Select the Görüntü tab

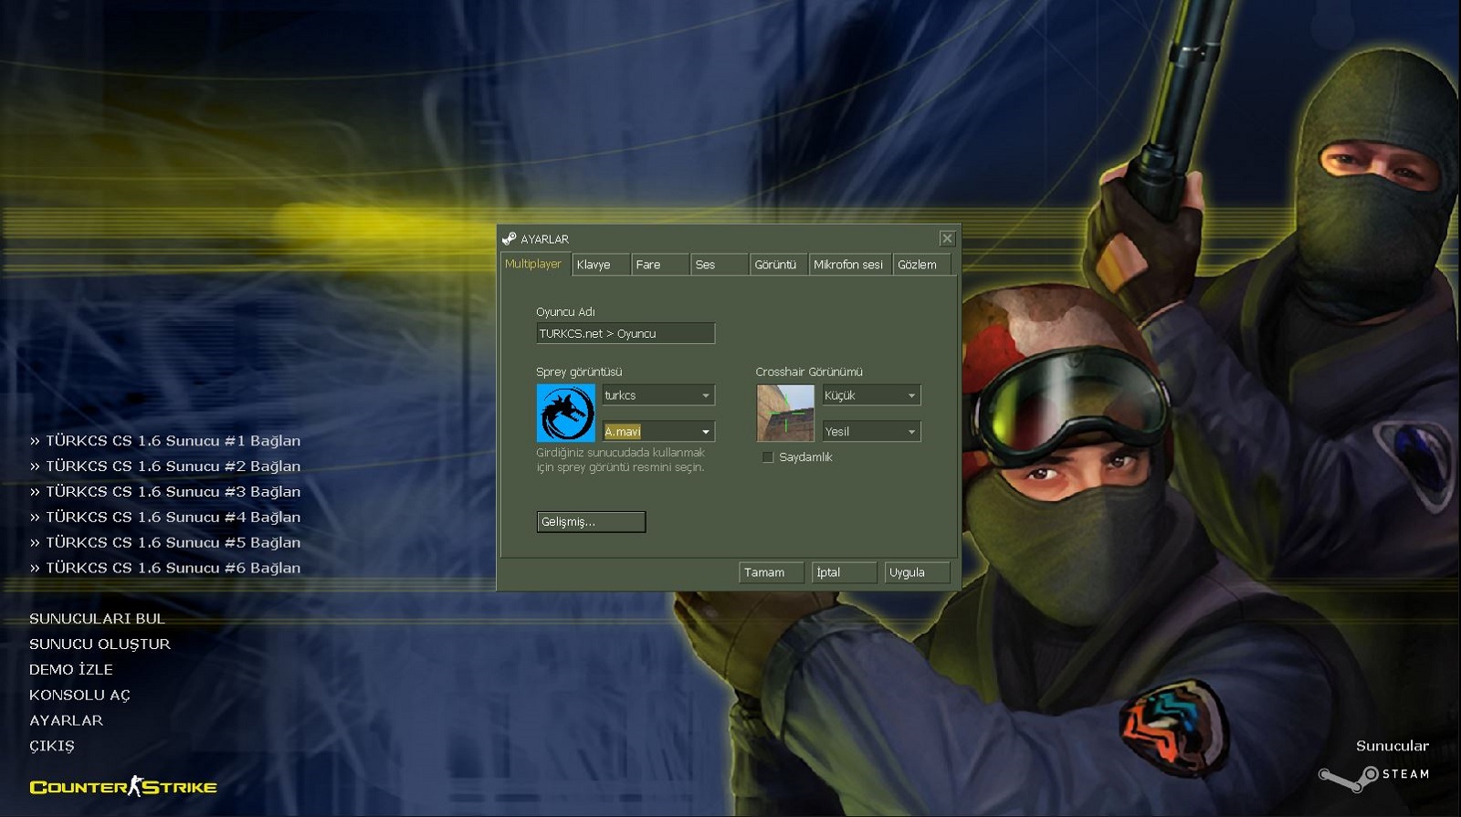[x=775, y=265]
